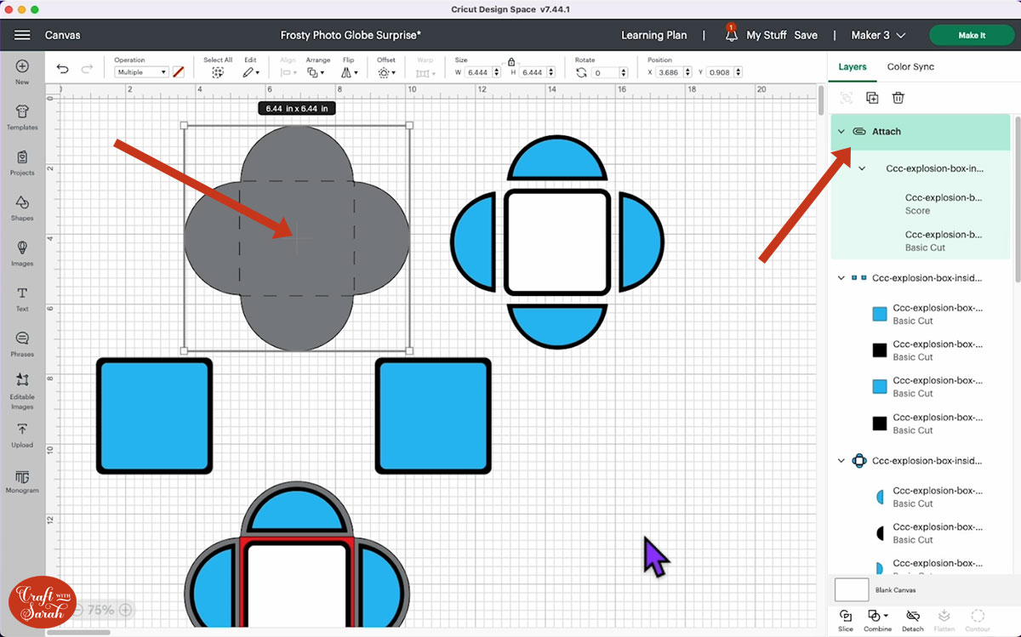Click the Detach tool
The image size is (1021, 637).
pos(913,620)
